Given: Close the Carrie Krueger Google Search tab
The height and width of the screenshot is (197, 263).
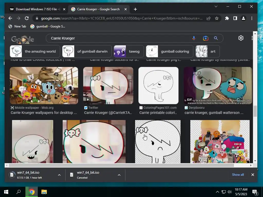Looking at the screenshot, I should click(125, 9).
